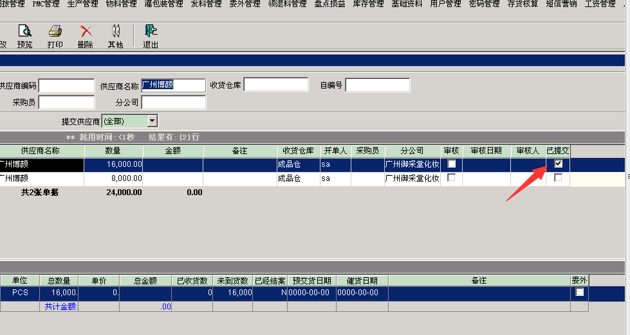Open the 生产管理 menu
This screenshot has width=630, height=335.
tap(83, 4)
